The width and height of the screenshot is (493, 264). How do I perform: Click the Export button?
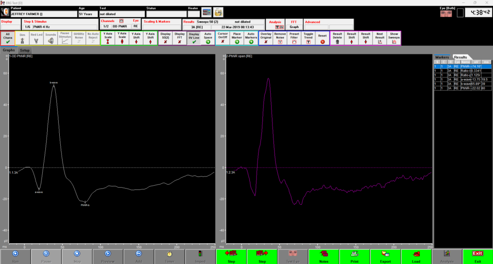click(x=386, y=256)
